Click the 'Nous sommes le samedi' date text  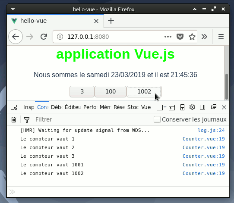click(x=115, y=75)
